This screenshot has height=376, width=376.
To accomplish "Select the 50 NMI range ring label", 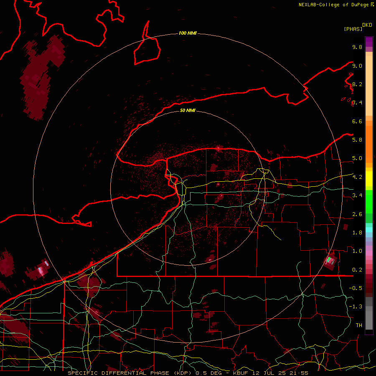I will (x=188, y=110).
